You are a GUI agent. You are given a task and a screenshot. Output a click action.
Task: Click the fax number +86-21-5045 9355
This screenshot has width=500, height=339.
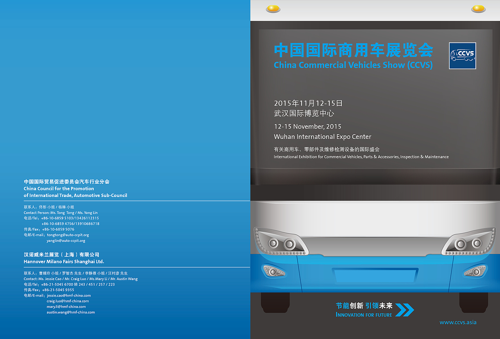[58, 290]
